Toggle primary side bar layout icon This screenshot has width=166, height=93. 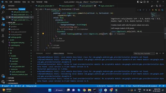tap(138, 2)
